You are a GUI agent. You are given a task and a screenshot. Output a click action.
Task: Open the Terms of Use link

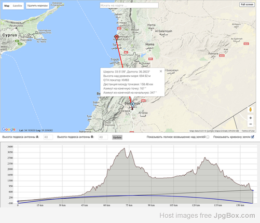248,131
